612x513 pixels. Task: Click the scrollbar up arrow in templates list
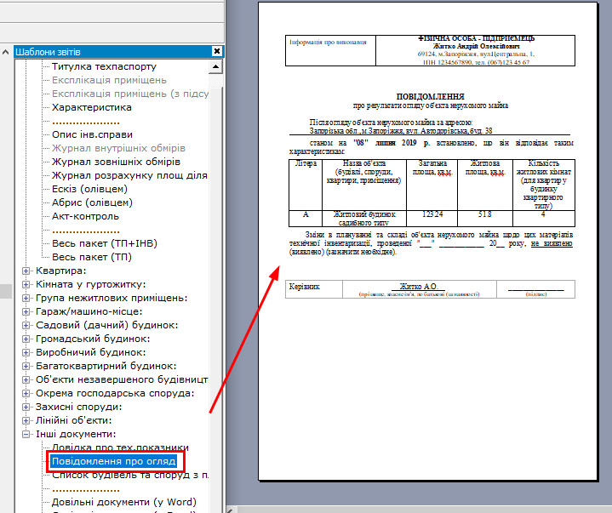click(215, 66)
